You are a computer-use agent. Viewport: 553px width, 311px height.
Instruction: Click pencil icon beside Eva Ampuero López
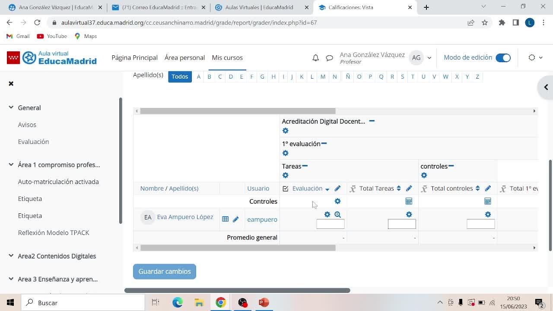(x=235, y=219)
